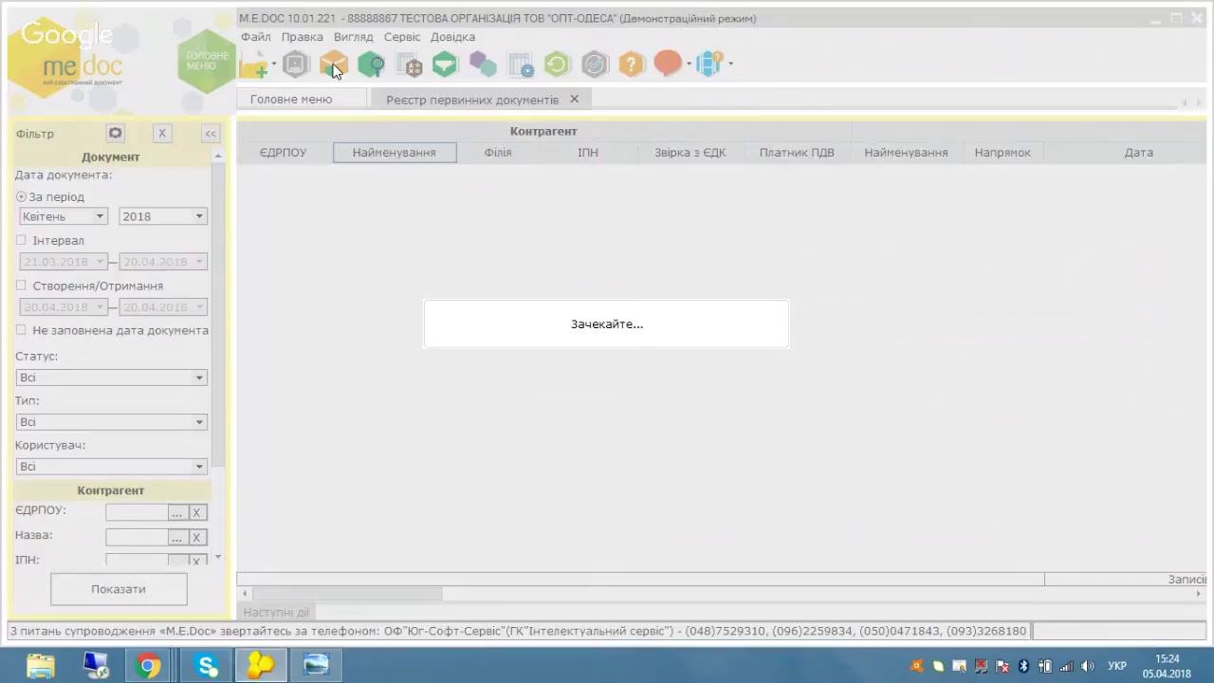
Task: Click the Платник ПДВ column header
Action: coord(797,153)
